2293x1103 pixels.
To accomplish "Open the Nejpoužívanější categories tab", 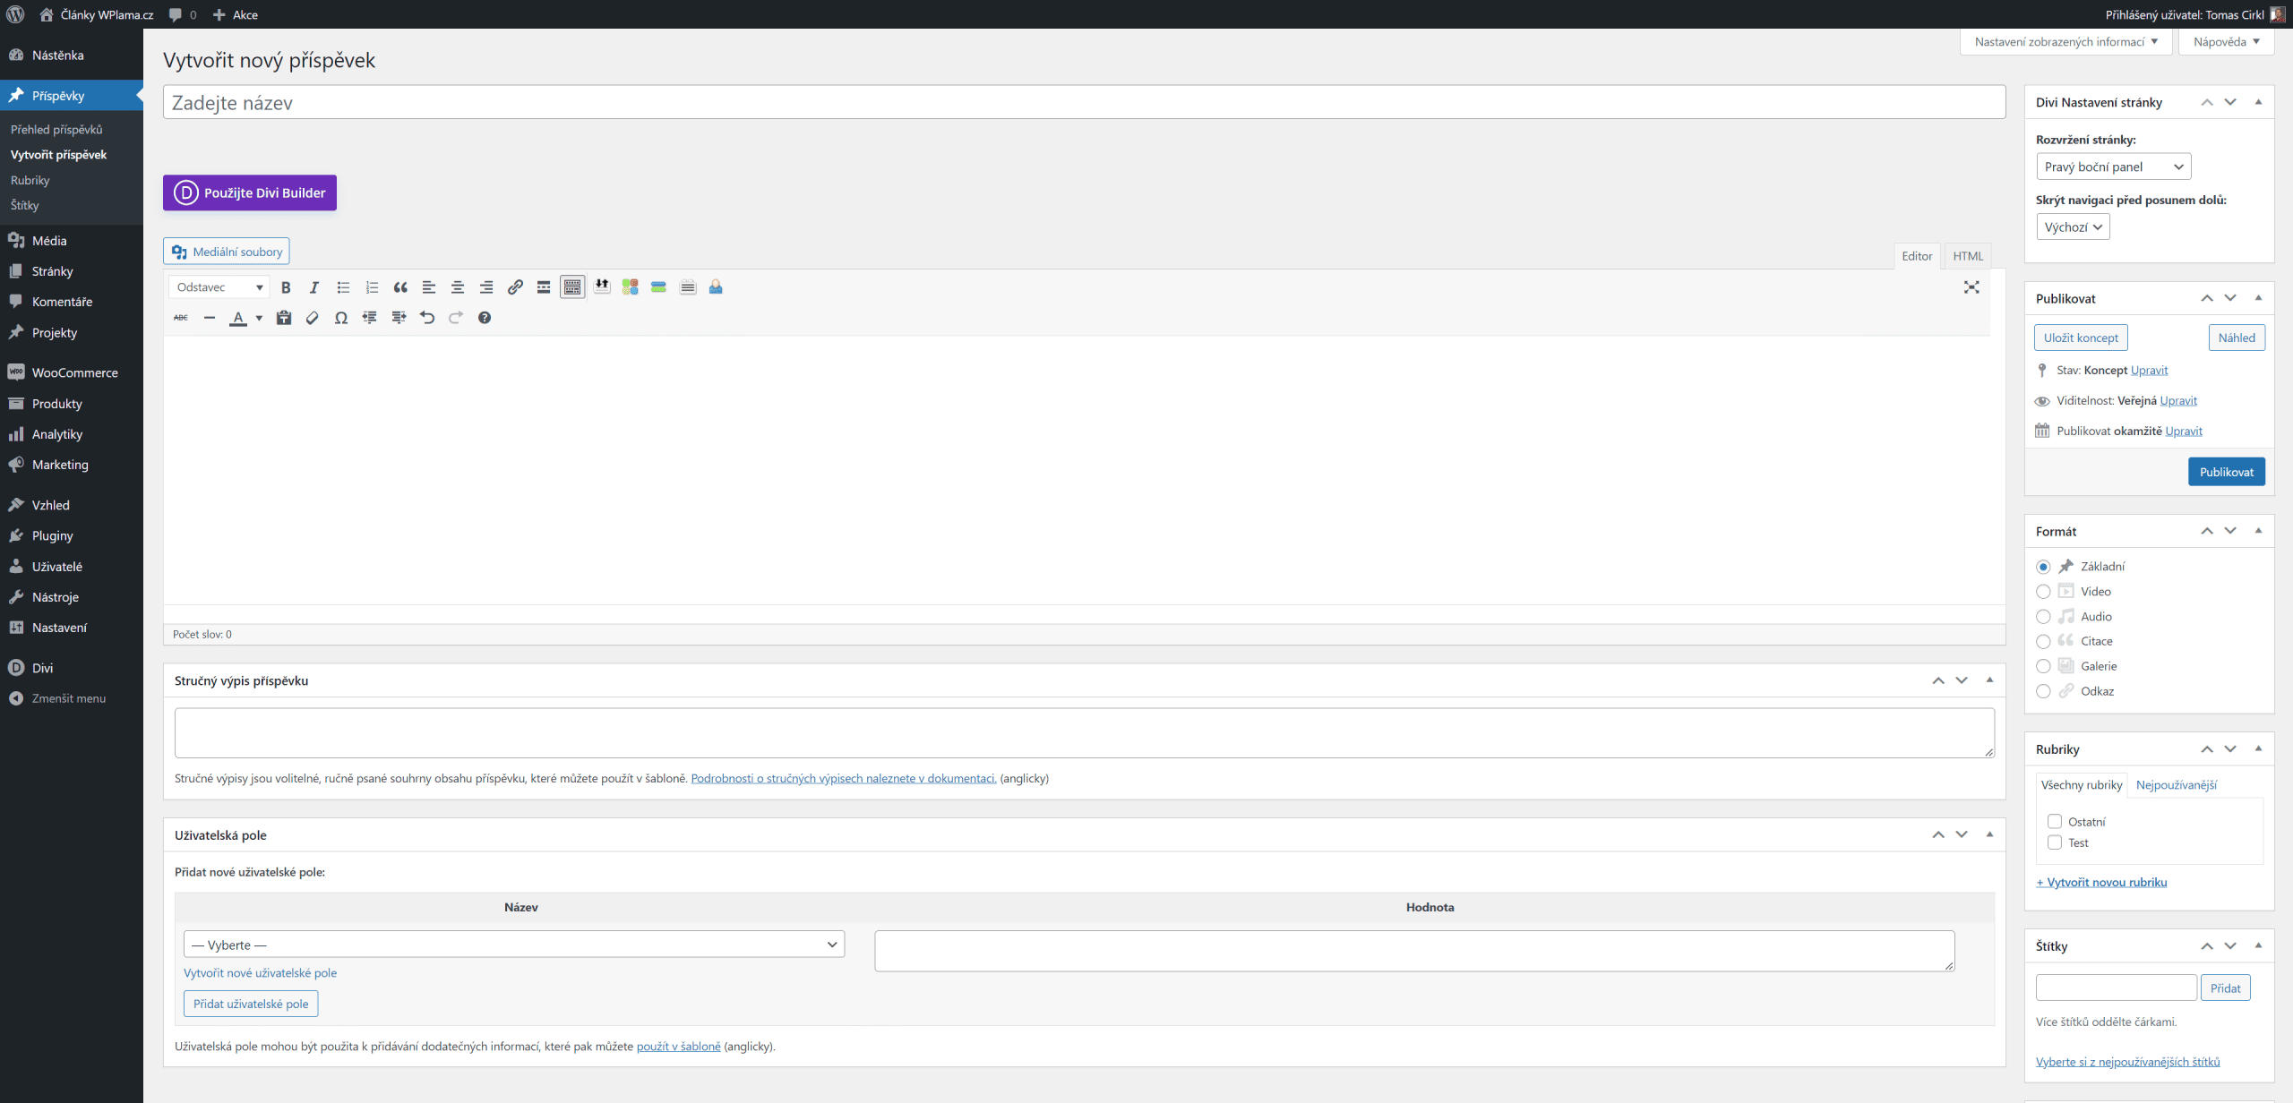I will click(x=2177, y=785).
